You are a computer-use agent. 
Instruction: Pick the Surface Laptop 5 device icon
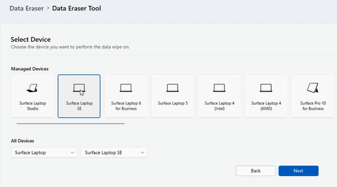click(x=173, y=88)
